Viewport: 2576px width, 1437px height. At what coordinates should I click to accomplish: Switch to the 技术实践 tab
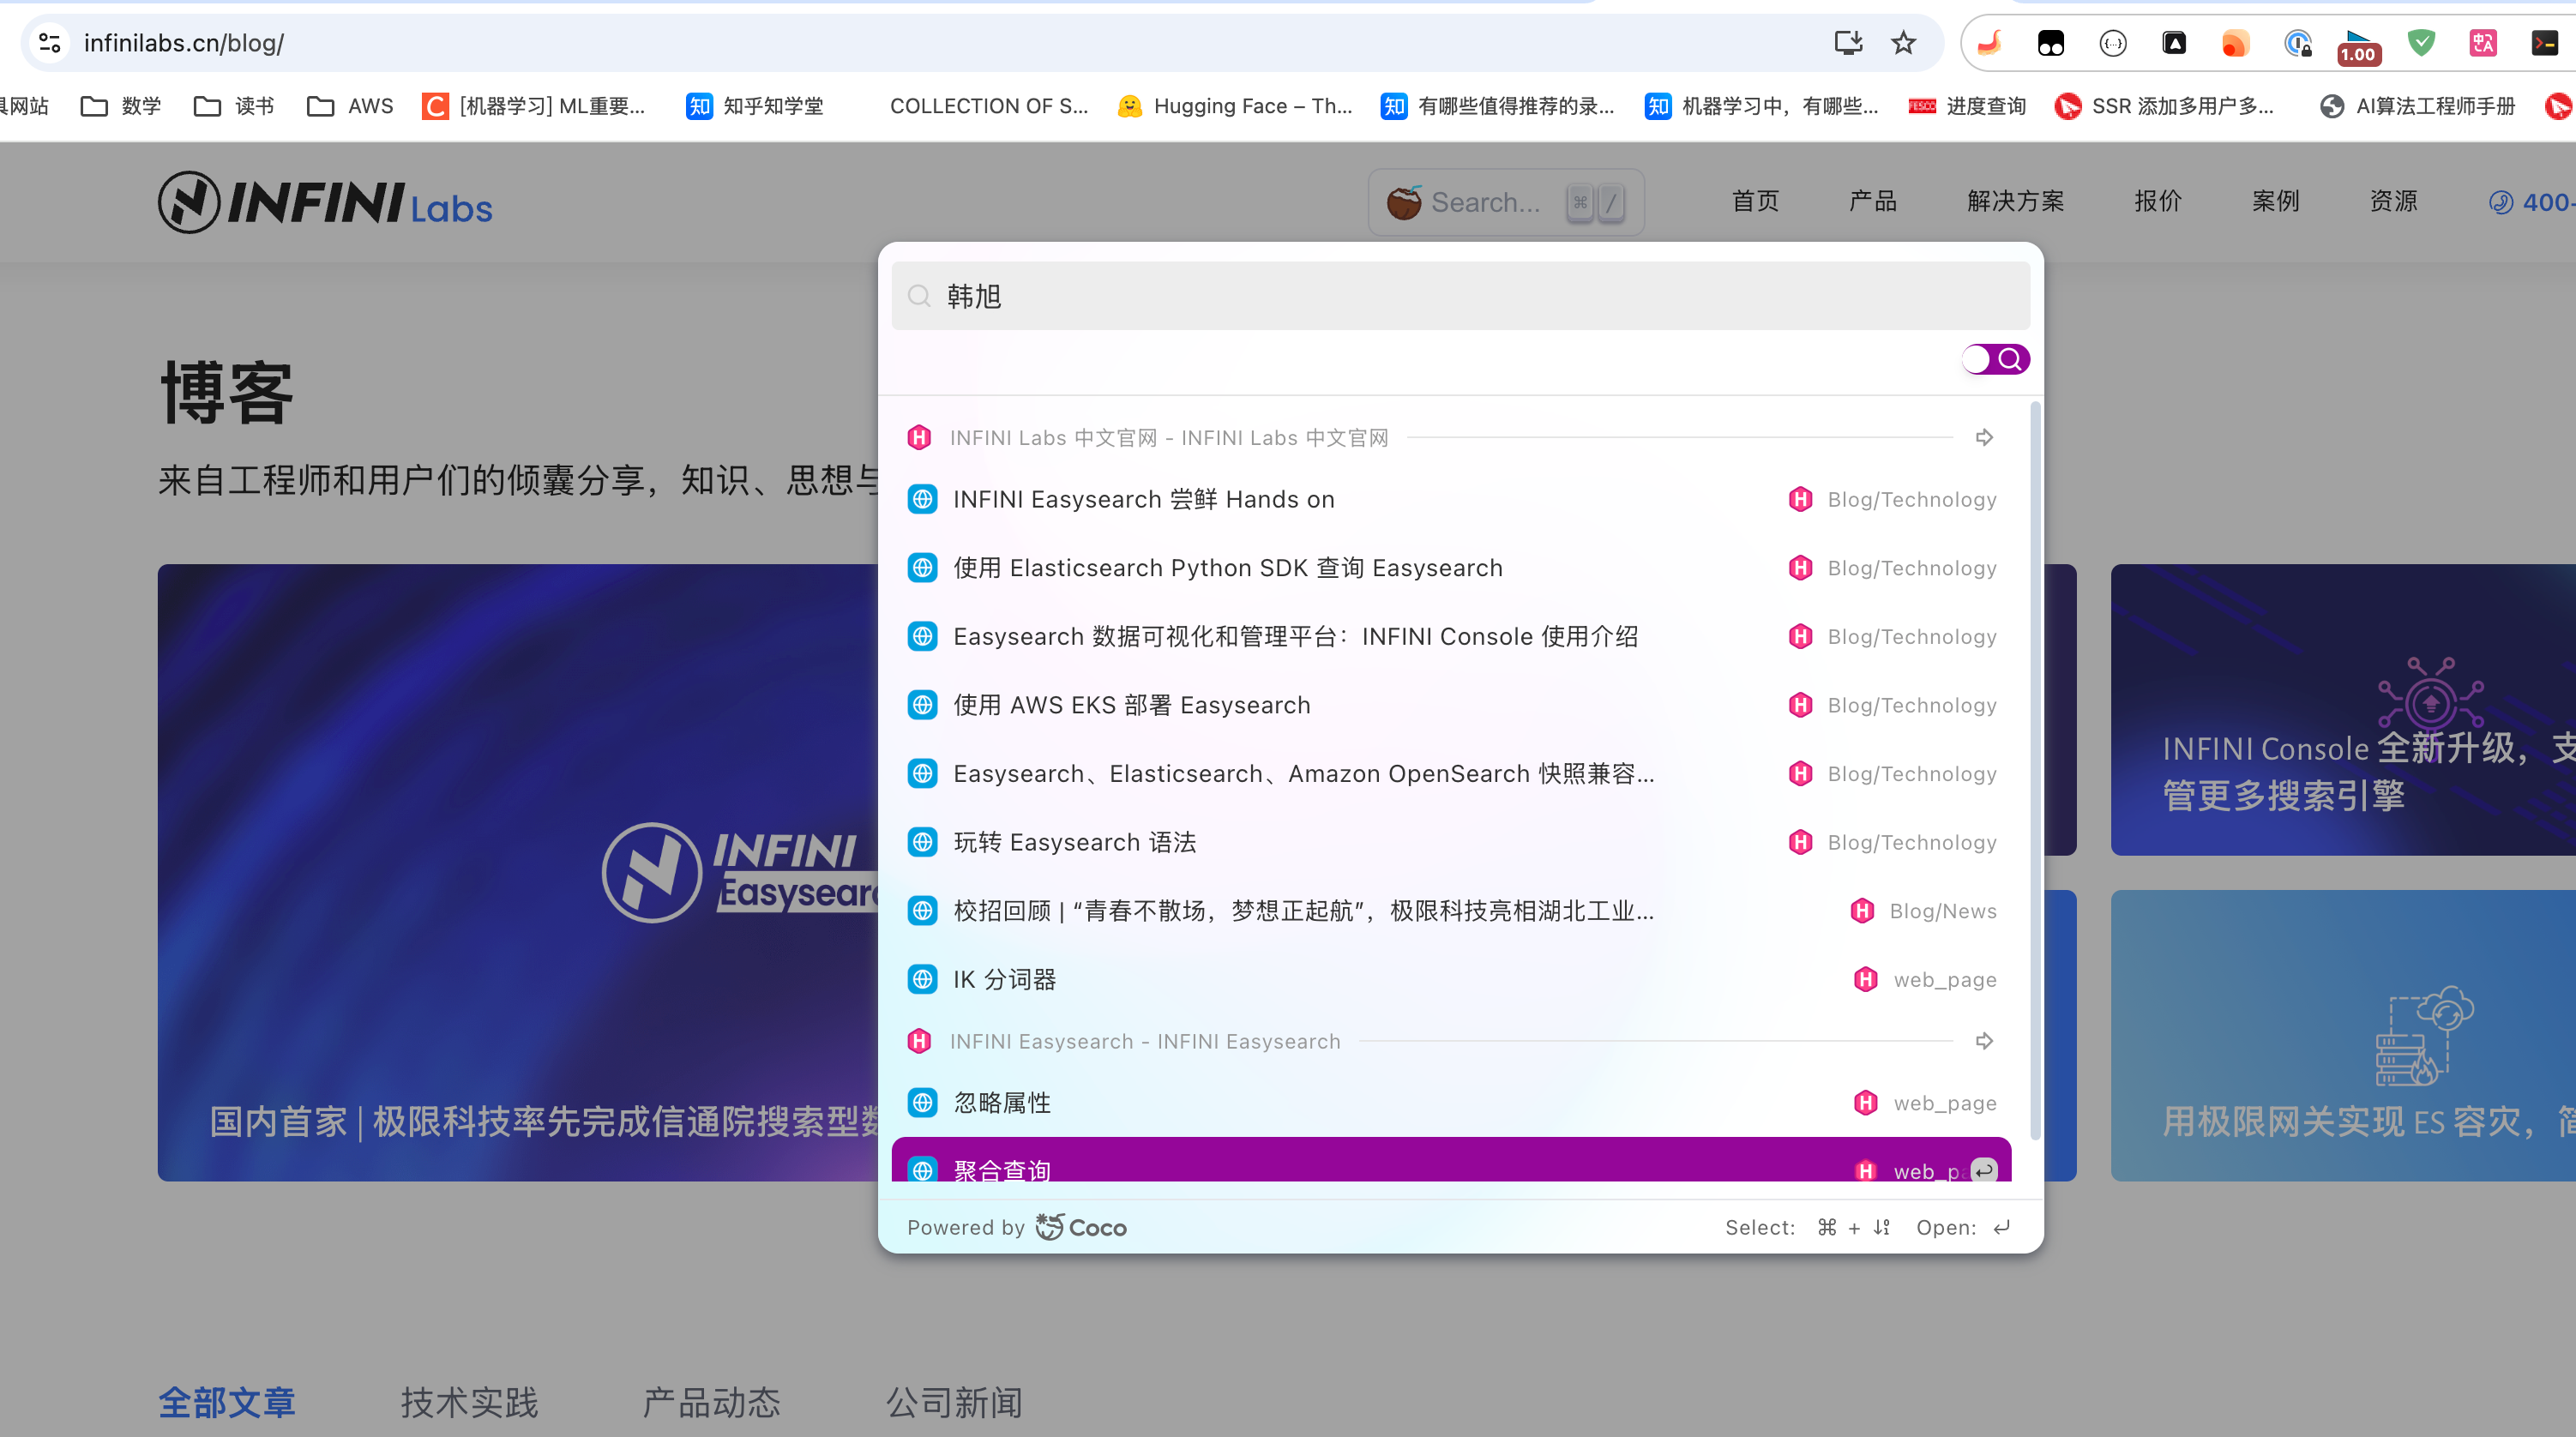(x=469, y=1402)
